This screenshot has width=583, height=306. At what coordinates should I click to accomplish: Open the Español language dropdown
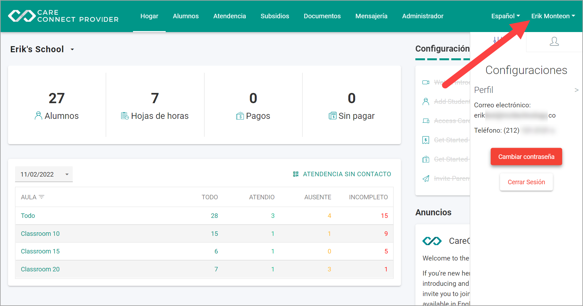505,16
